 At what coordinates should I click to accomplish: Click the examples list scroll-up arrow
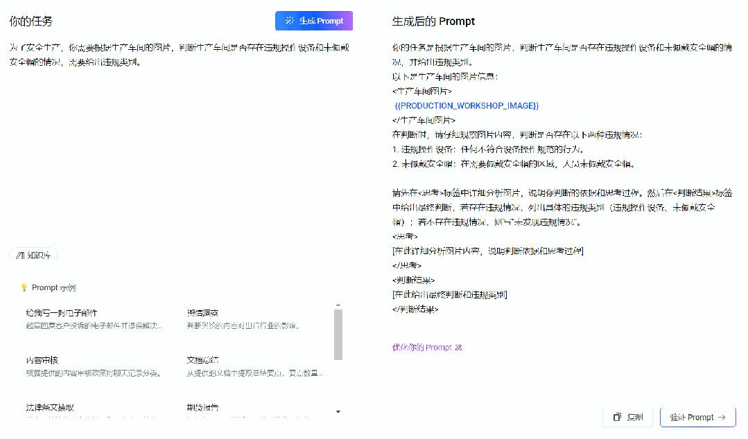point(338,305)
